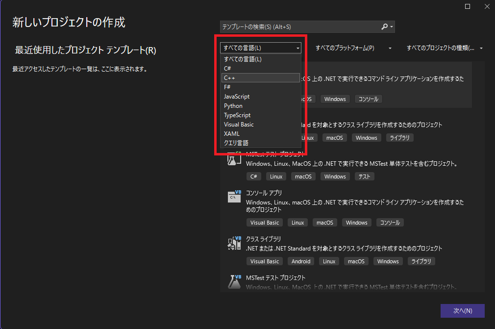This screenshot has height=329, width=495.
Task: Click the VB console app icon
Action: 234,197
